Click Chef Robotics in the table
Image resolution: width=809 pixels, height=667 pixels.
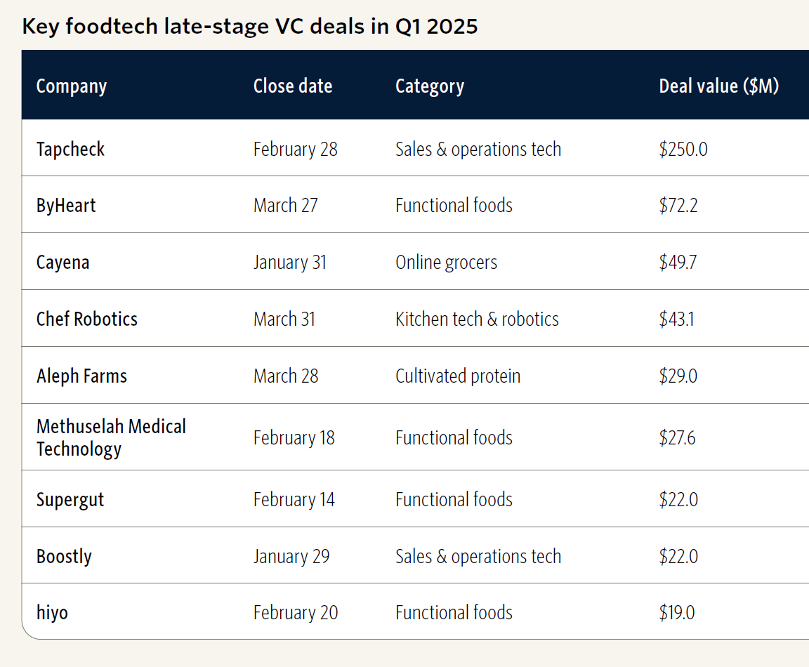87,319
